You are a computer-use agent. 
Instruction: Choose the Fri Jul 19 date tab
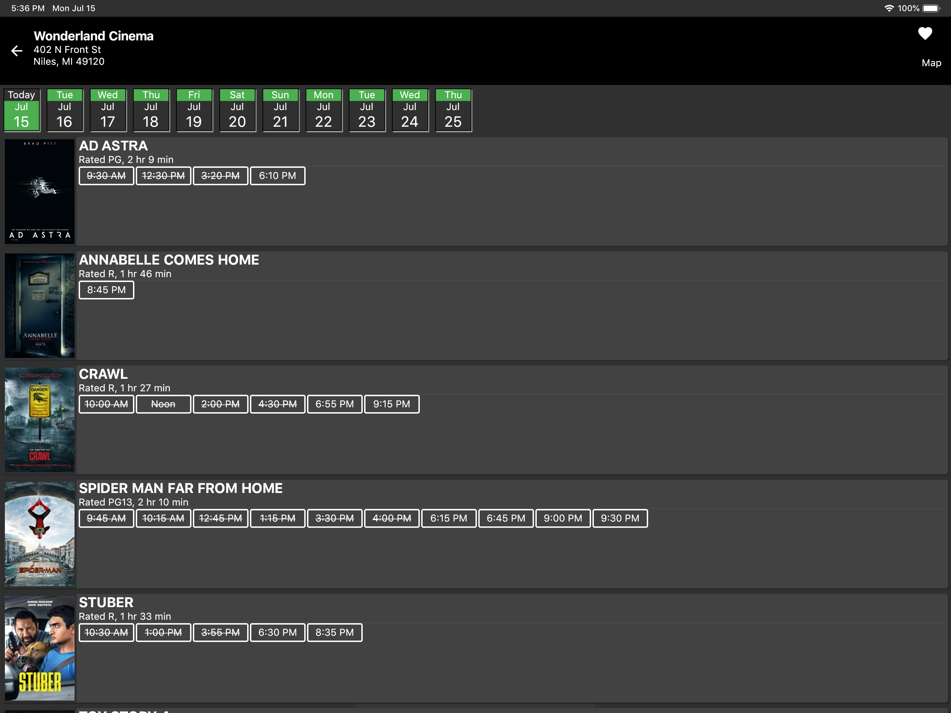[194, 110]
